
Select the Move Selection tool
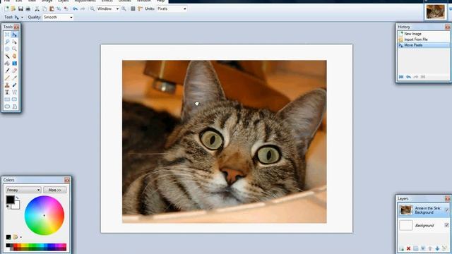point(14,42)
